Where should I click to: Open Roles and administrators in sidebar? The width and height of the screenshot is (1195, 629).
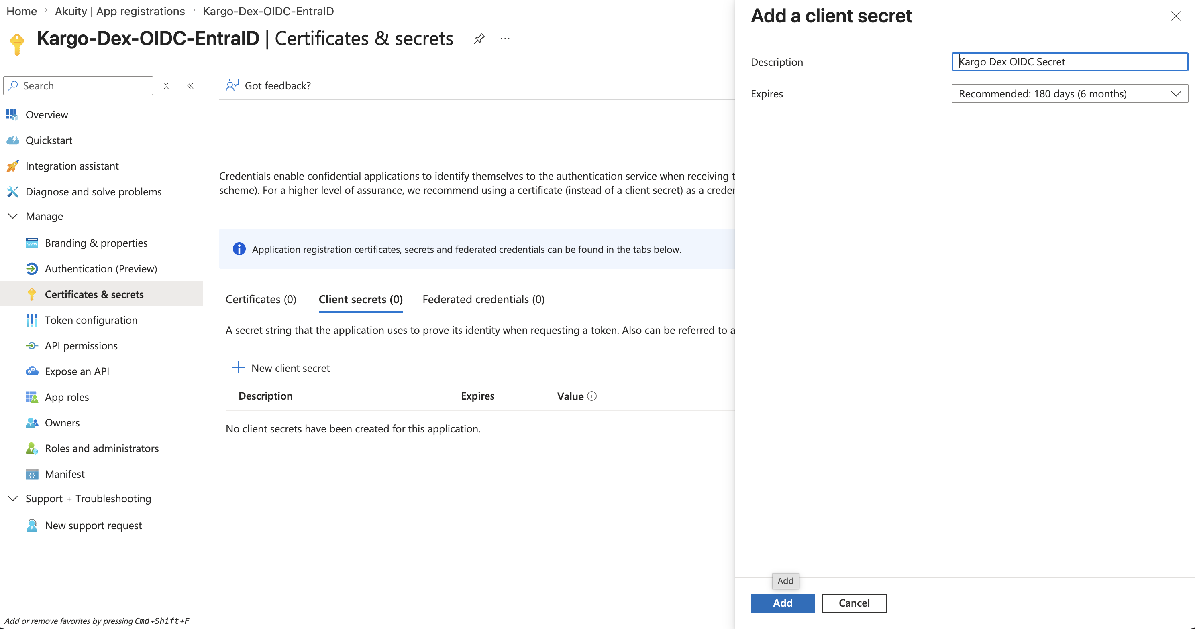[x=102, y=448]
